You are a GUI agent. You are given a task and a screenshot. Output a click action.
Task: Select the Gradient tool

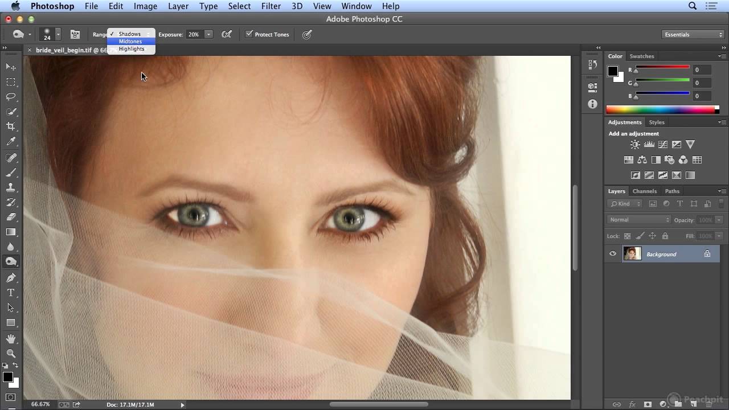tap(11, 232)
